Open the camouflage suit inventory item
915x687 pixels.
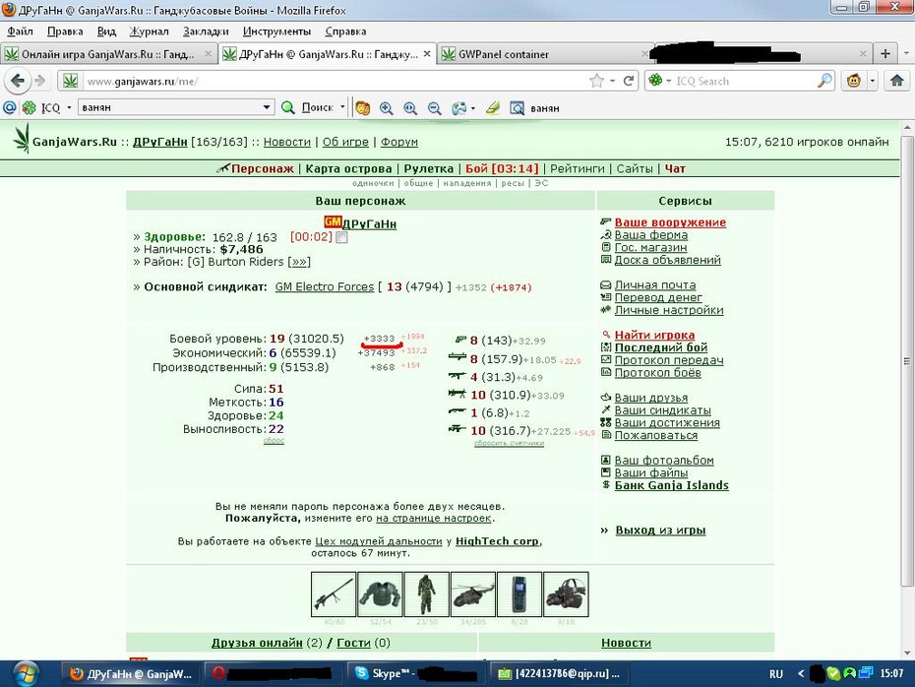point(427,594)
